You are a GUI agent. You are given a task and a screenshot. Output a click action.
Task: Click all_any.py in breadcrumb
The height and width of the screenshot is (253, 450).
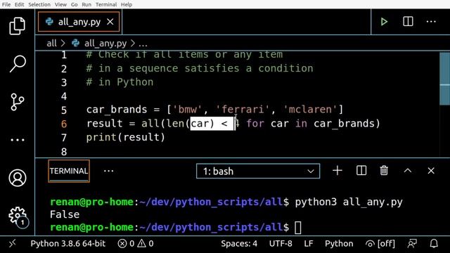(105, 44)
